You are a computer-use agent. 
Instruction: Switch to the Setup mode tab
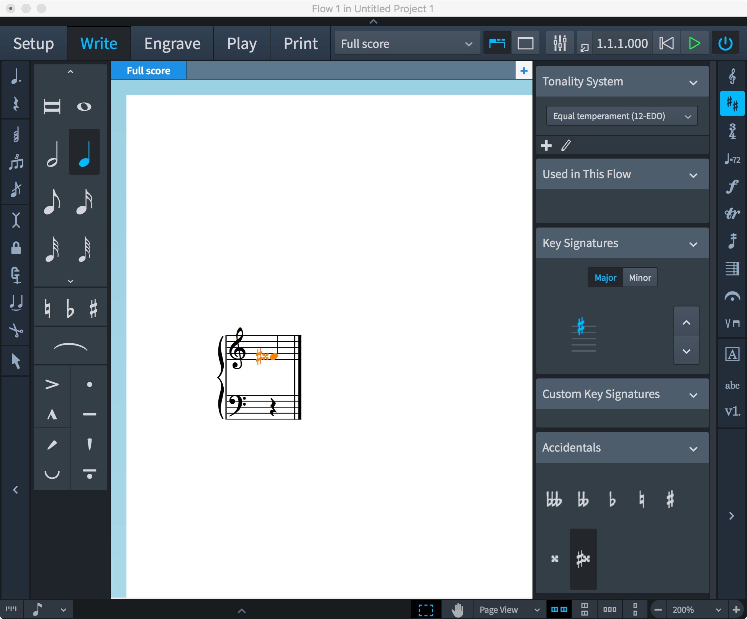[33, 43]
